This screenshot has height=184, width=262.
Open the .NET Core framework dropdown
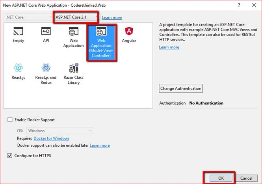coord(28,17)
